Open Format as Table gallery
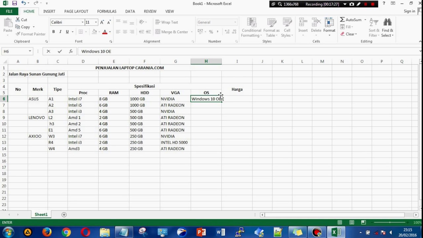Image resolution: width=423 pixels, height=238 pixels. click(x=271, y=27)
